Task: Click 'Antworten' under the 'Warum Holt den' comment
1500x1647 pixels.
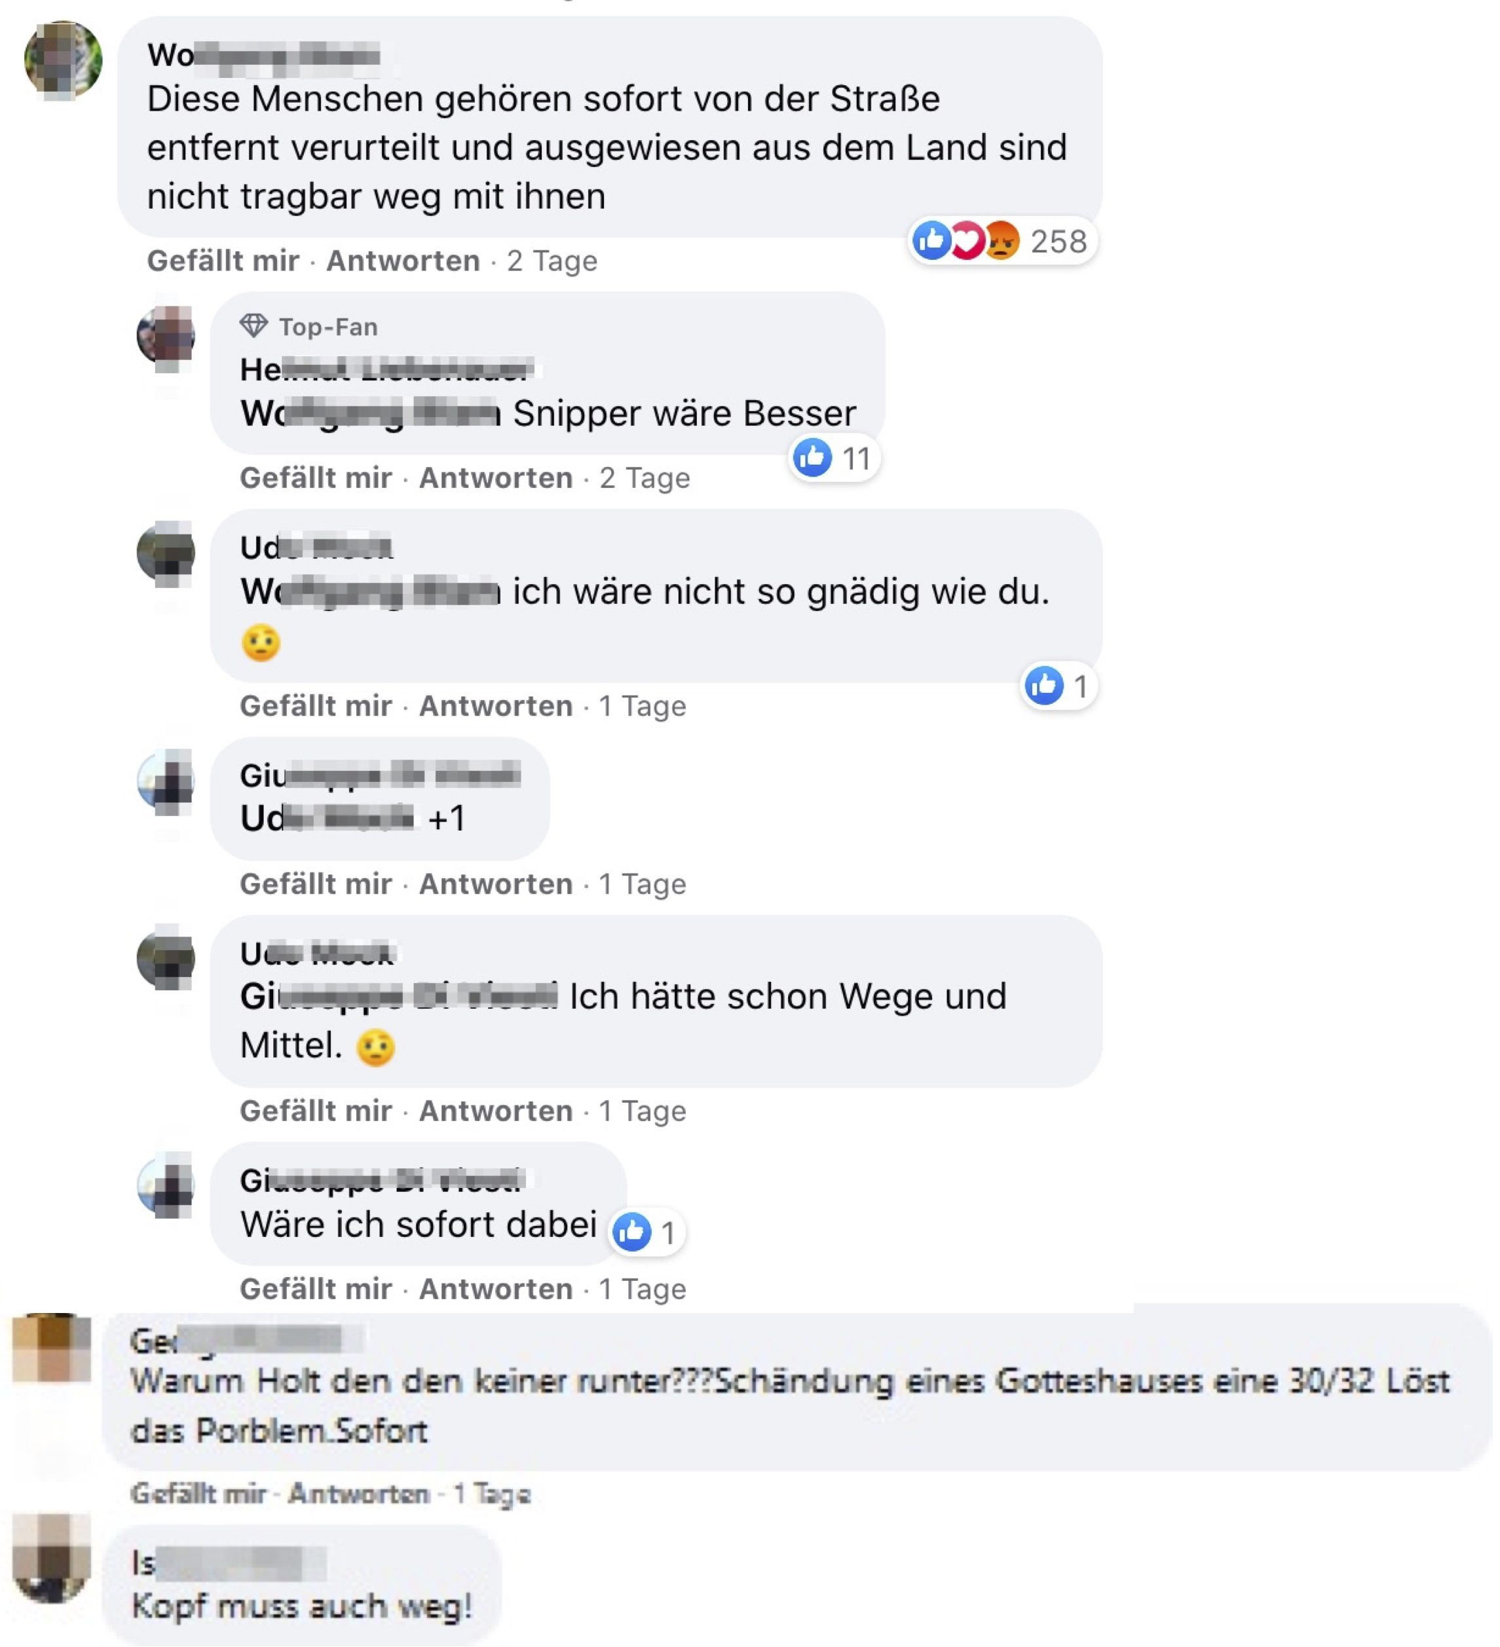Action: coord(359,1493)
